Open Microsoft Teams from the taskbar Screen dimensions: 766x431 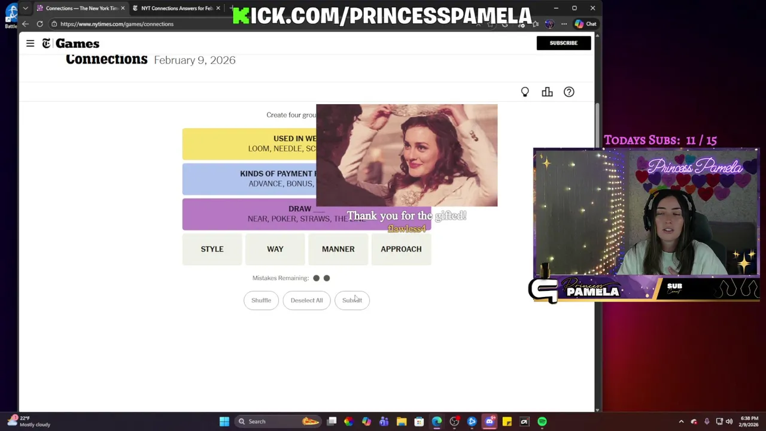click(384, 421)
